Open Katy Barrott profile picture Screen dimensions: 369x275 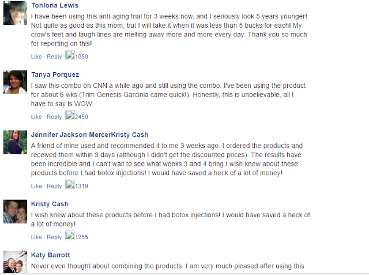[15, 262]
